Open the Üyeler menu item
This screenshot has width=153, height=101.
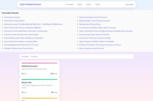coord(80,4)
